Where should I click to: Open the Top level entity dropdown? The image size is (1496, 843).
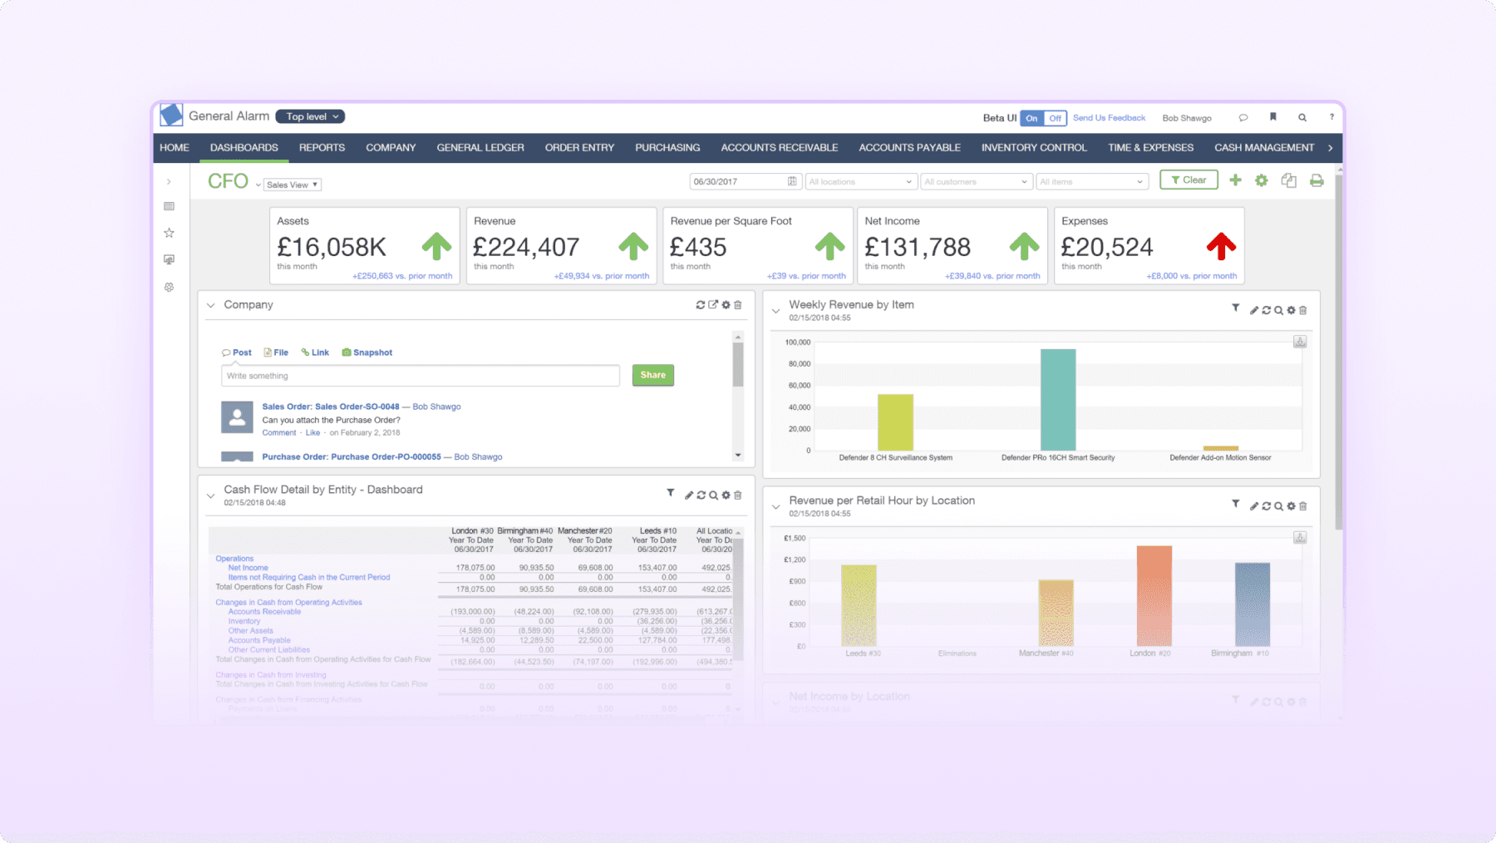310,116
